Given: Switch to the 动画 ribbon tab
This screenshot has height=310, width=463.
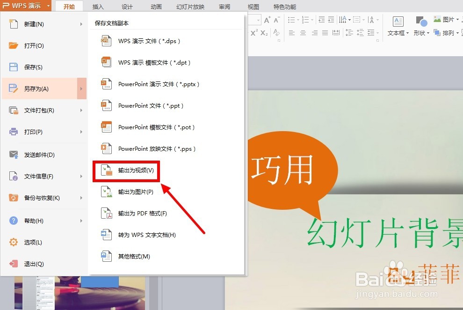Looking at the screenshot, I should coord(156,7).
